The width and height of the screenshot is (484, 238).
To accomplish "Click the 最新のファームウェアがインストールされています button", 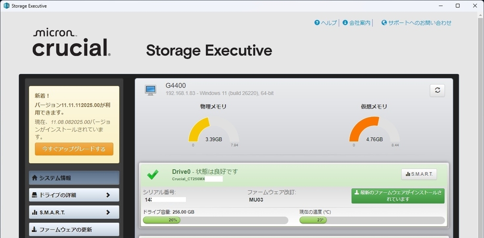I will [398, 196].
